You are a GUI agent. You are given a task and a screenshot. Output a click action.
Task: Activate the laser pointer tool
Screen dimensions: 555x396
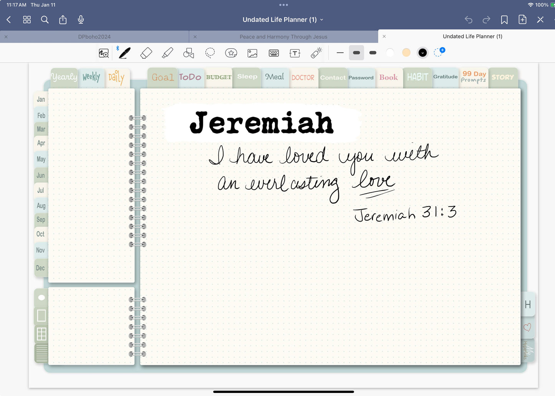[316, 53]
